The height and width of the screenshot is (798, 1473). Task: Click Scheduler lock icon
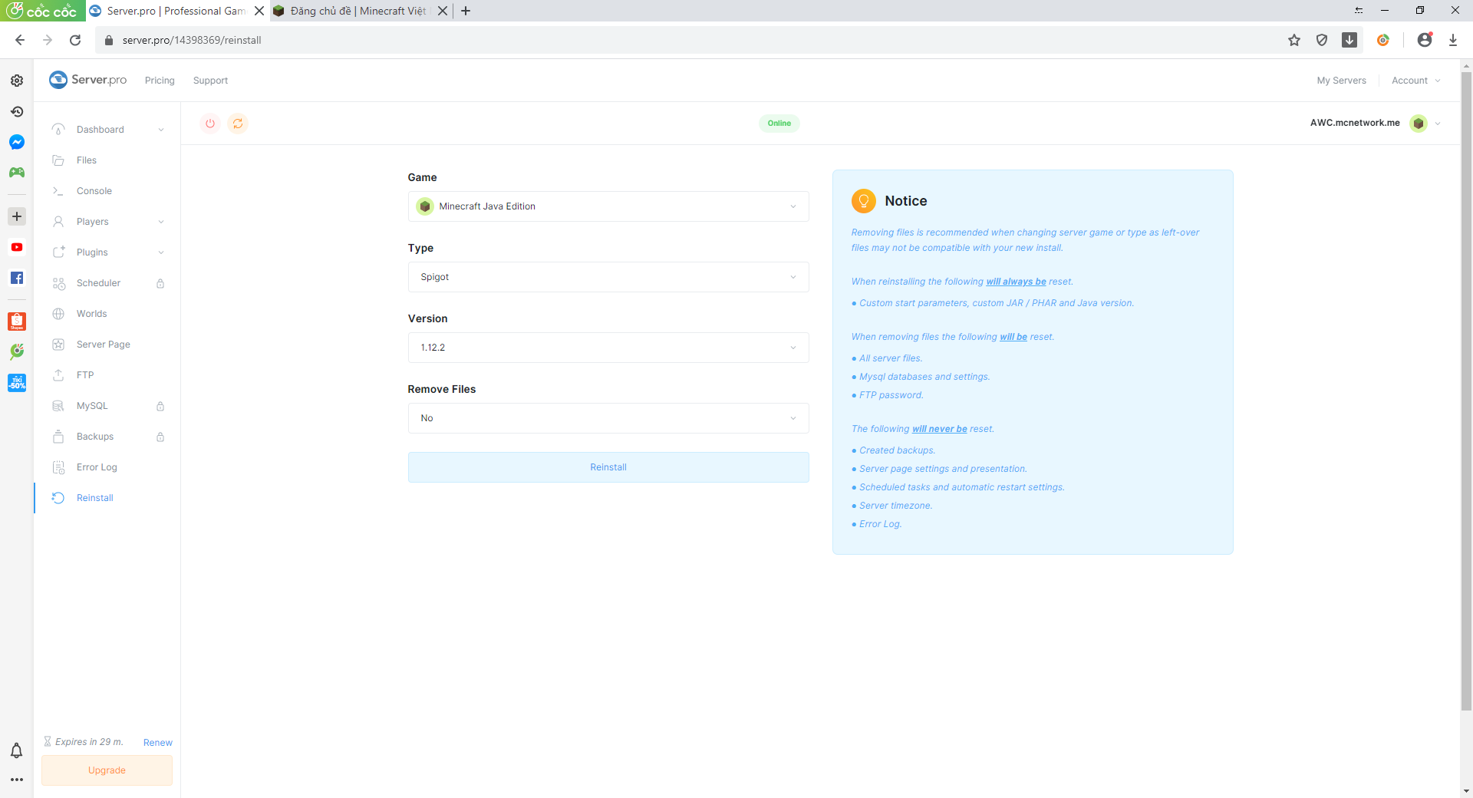tap(160, 283)
